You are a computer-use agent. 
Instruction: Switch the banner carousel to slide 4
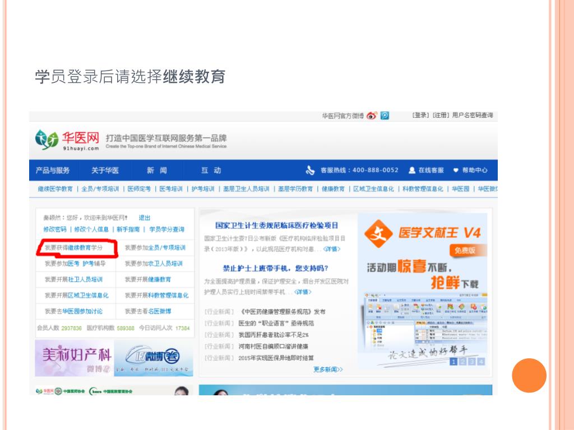click(x=481, y=362)
